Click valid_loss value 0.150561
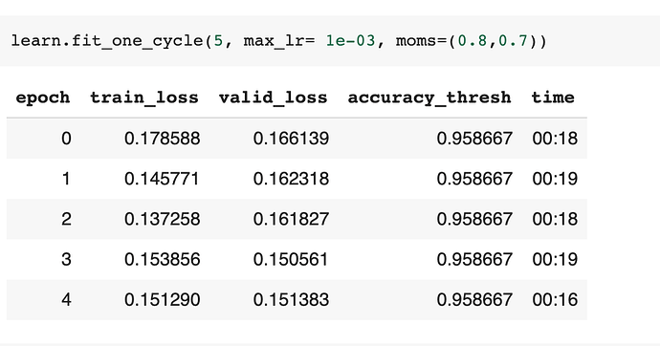This screenshot has width=660, height=346. [x=291, y=259]
